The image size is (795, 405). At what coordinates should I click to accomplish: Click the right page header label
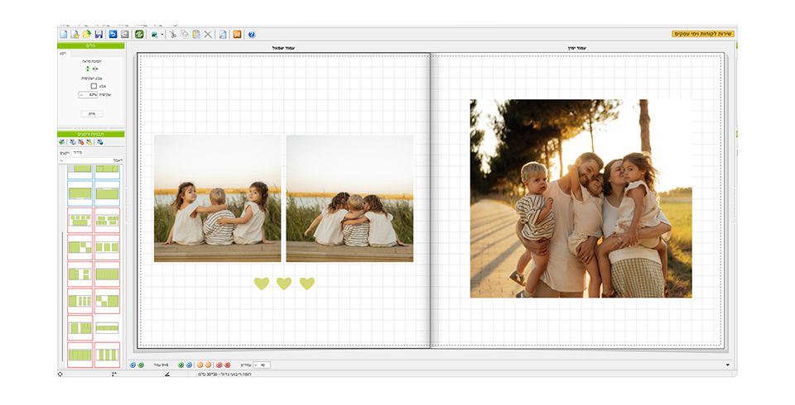tap(576, 48)
